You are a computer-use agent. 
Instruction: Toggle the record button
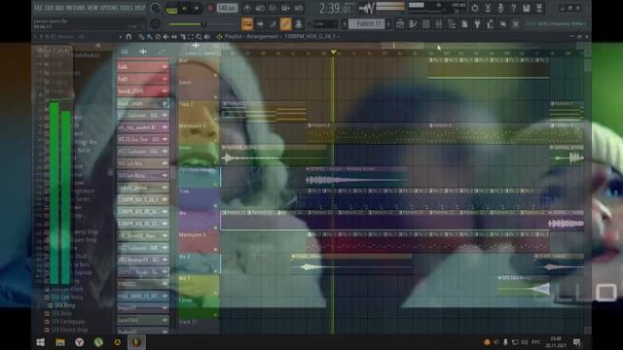(210, 9)
